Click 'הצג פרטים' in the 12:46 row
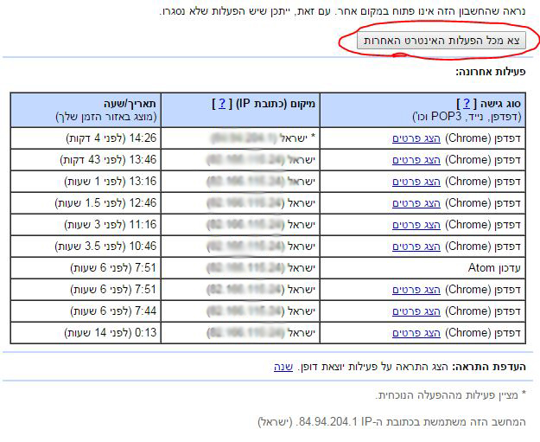This screenshot has height=442, width=540. click(x=416, y=203)
